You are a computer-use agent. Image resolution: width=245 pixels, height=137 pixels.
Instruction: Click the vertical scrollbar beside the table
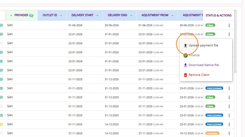(x=235, y=41)
